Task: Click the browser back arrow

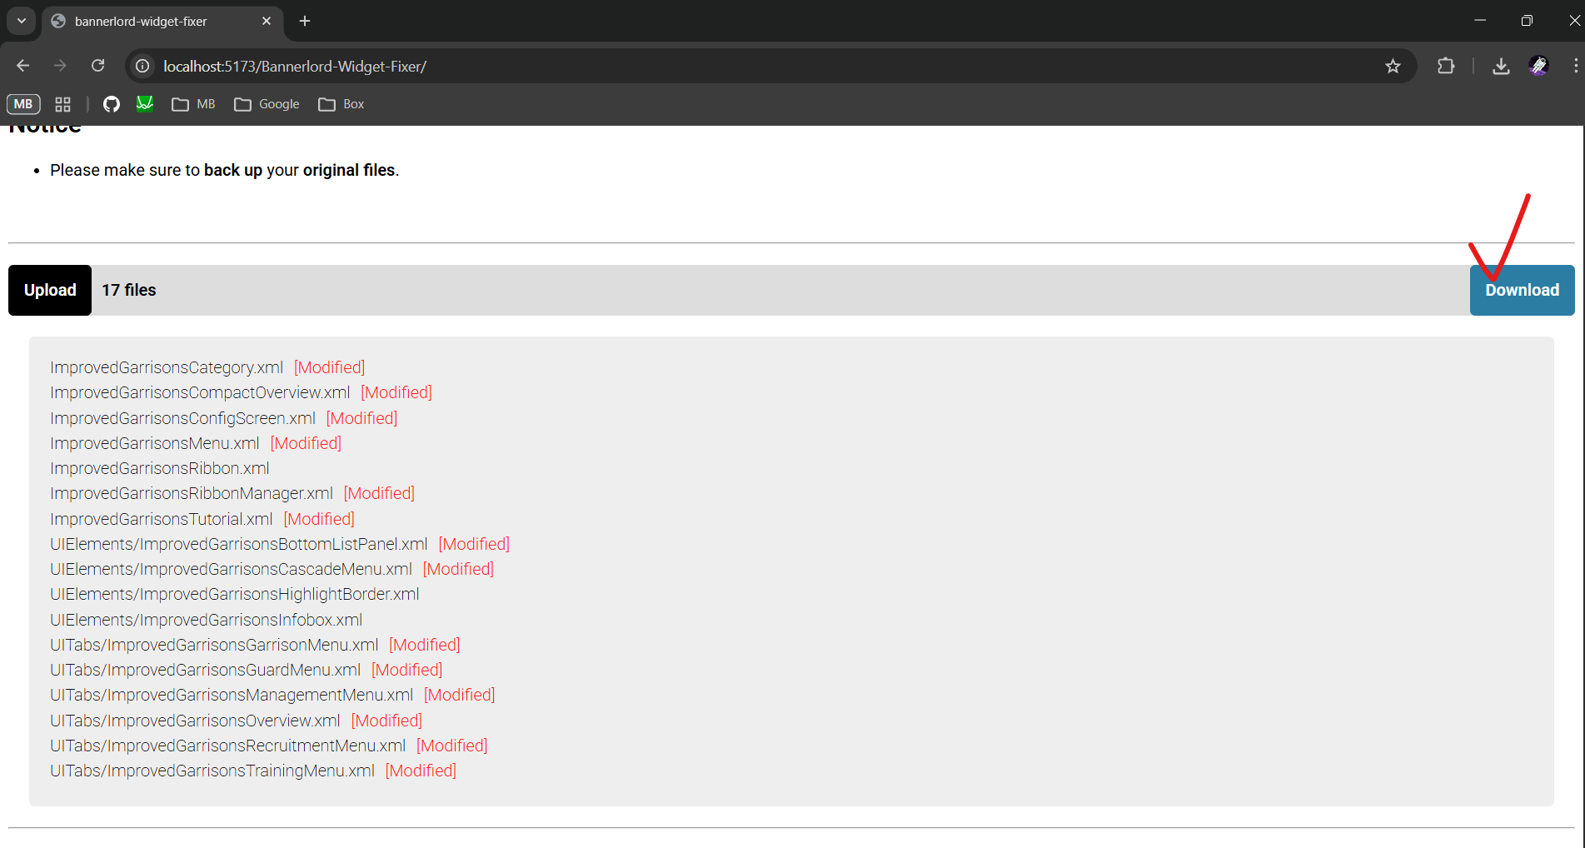Action: (x=23, y=66)
